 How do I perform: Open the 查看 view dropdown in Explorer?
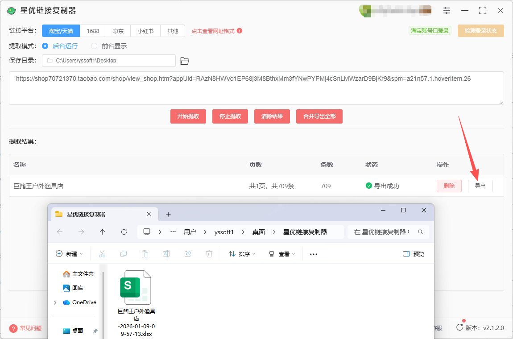tap(281, 254)
